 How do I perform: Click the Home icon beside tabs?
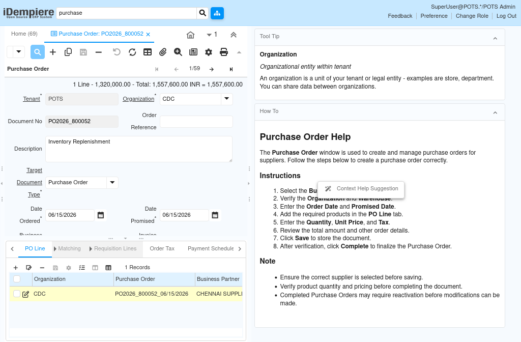[190, 35]
